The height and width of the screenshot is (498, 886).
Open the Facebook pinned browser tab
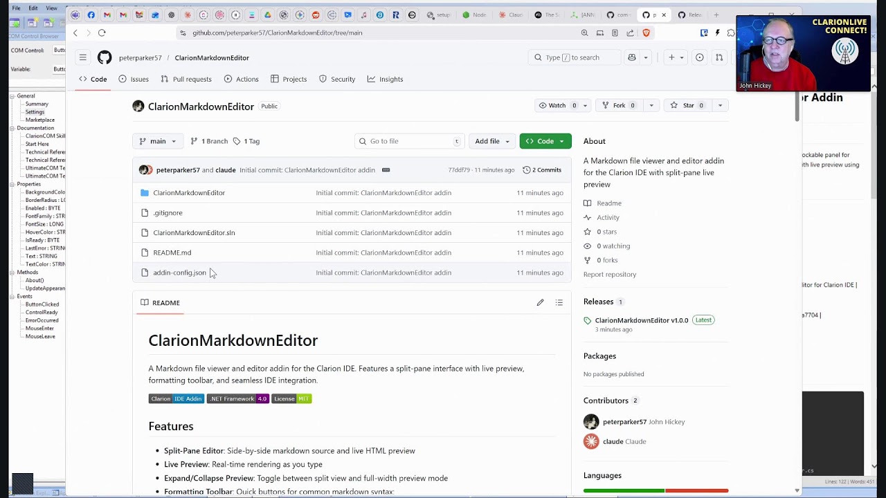tap(91, 15)
